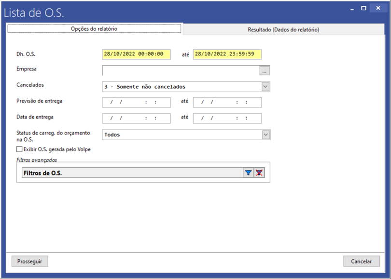Enable Exibir O.S. gerada pelo Volpe checkbox

(x=20, y=149)
